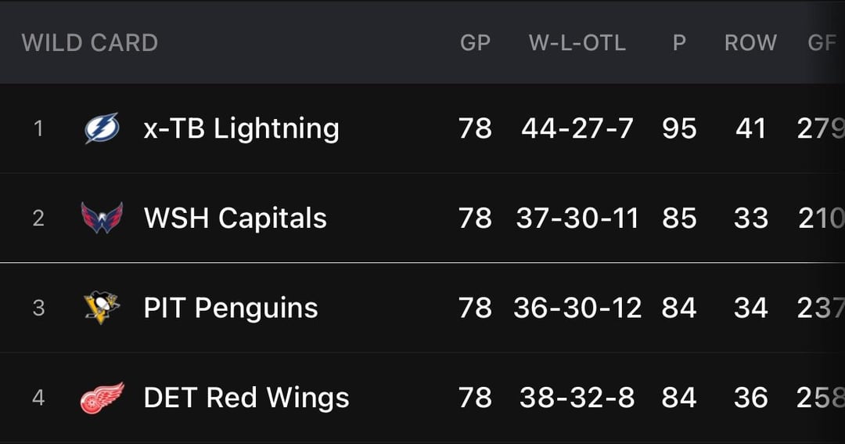Sort standings by GP column header
This screenshot has height=444, width=845.
[x=475, y=42]
